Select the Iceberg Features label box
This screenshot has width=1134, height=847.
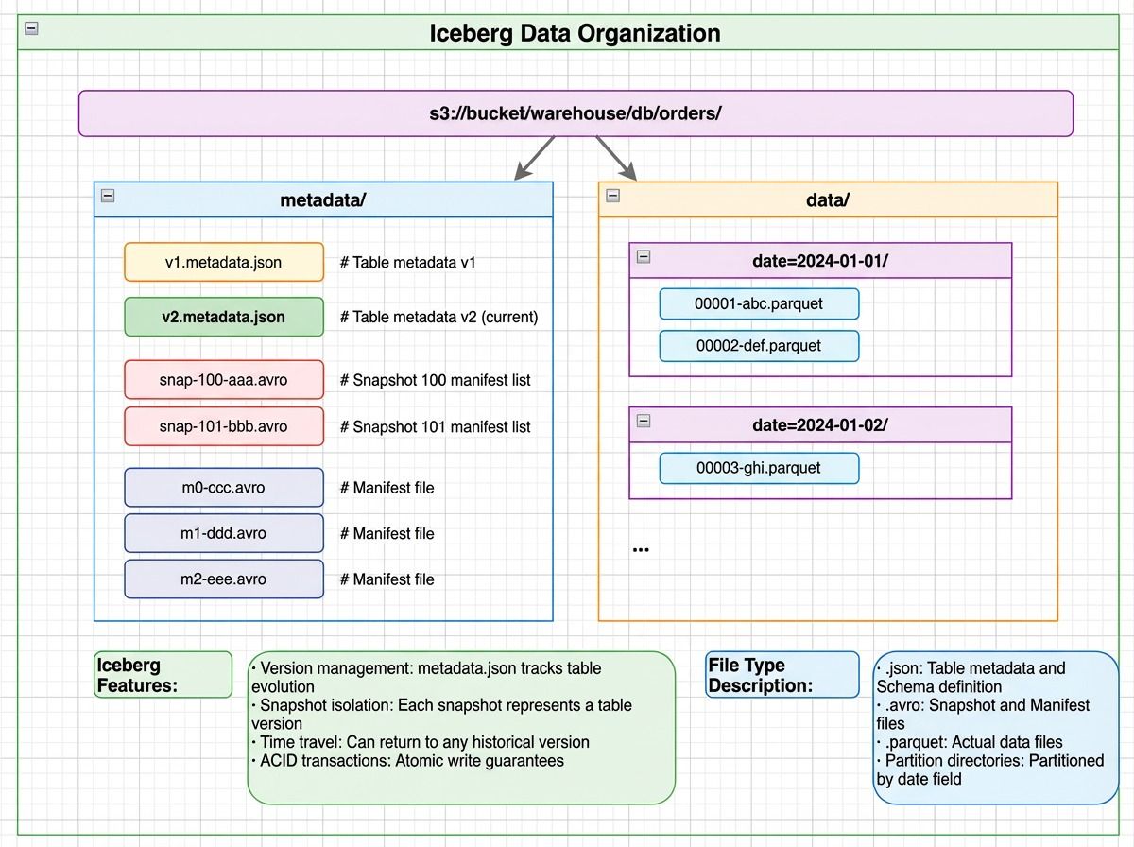click(x=162, y=674)
